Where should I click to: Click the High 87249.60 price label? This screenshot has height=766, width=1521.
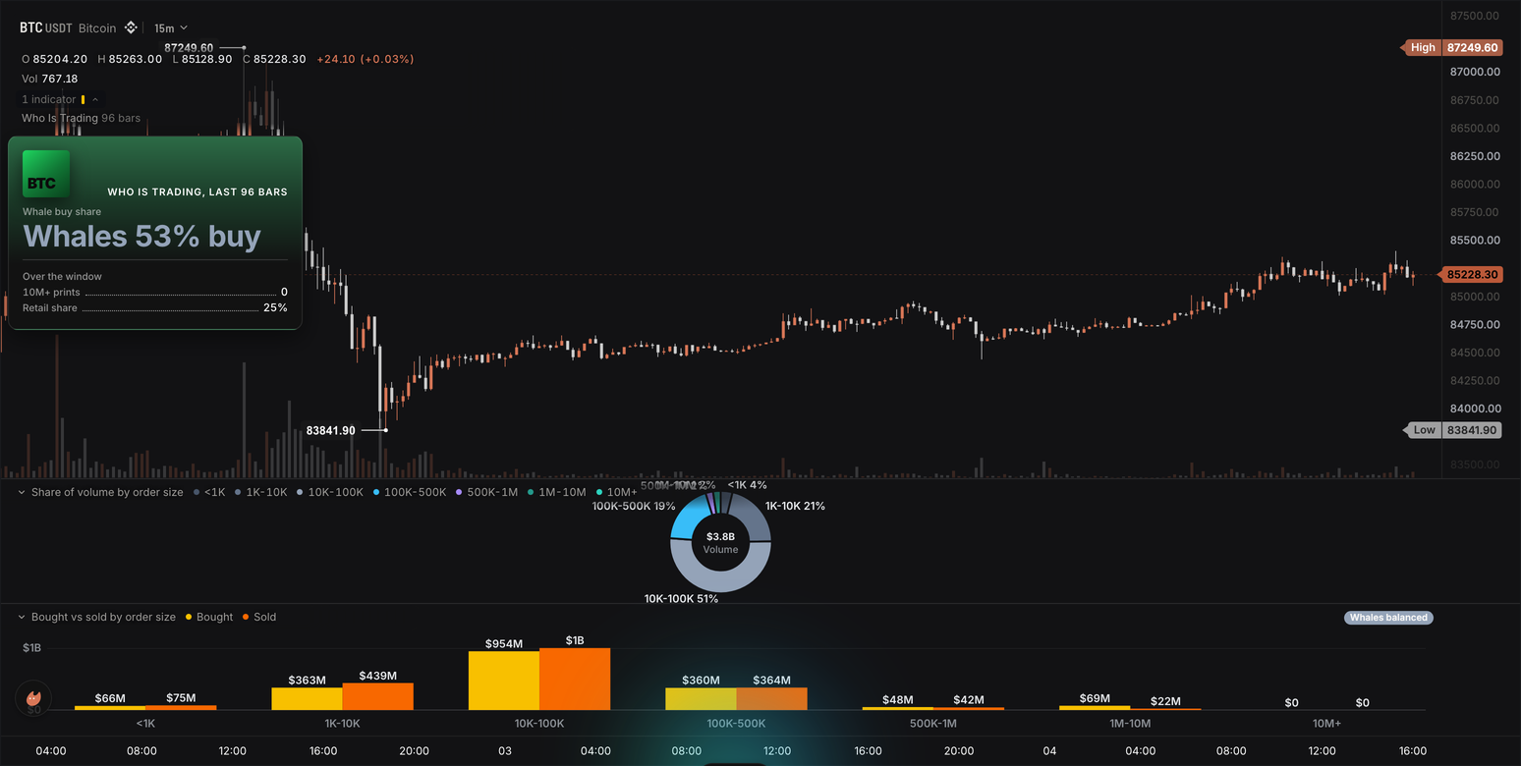point(1452,47)
